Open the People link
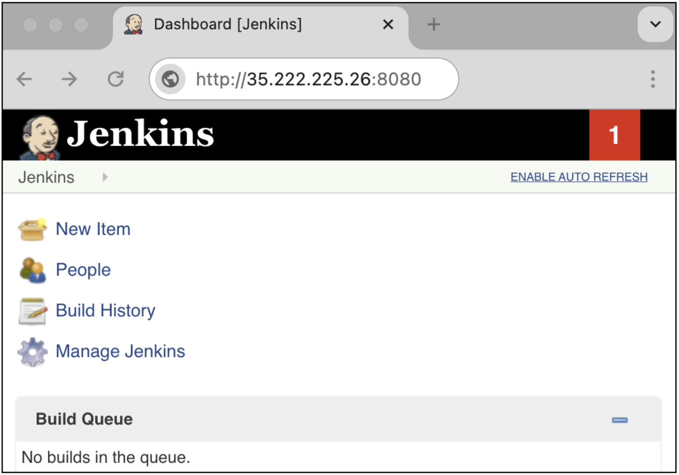 (83, 270)
